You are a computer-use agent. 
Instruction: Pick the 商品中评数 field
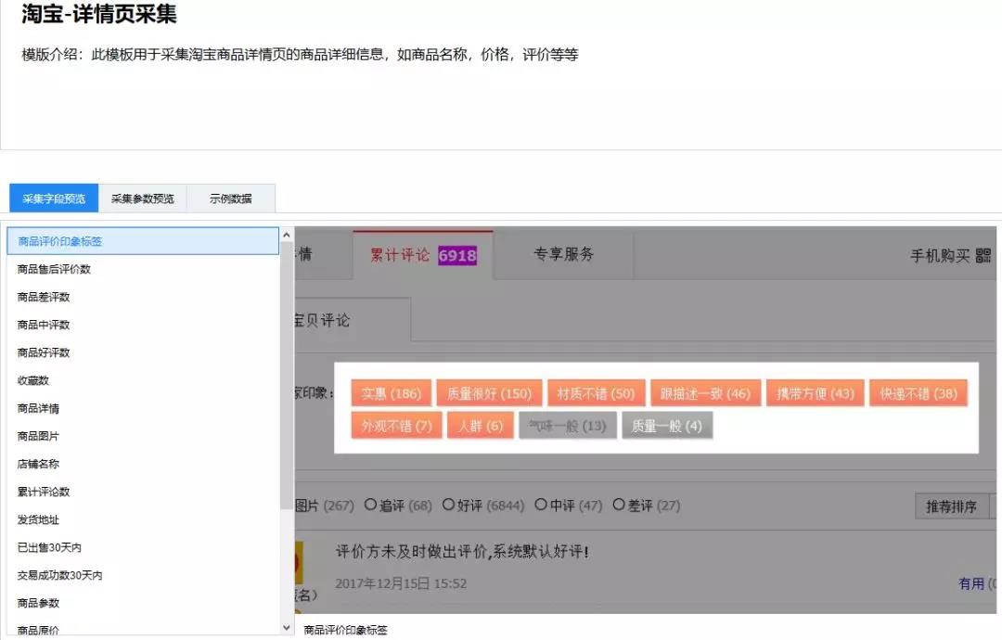(x=143, y=325)
